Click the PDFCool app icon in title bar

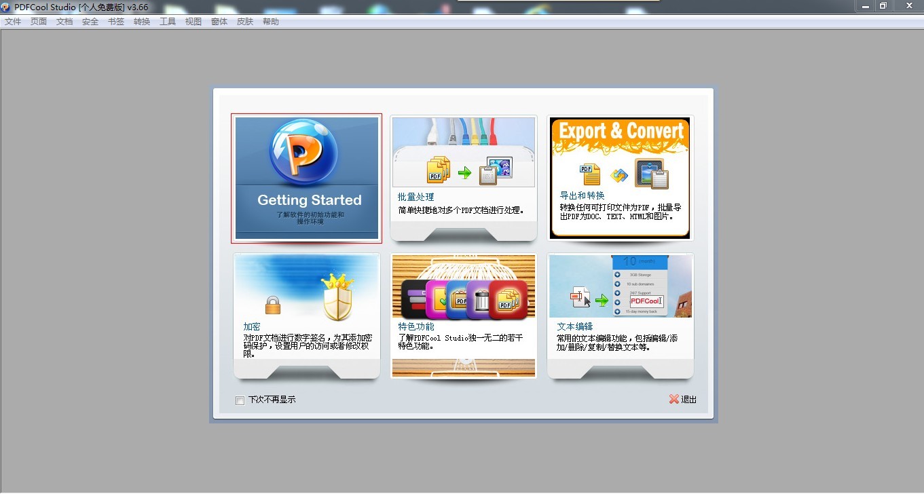coord(6,7)
